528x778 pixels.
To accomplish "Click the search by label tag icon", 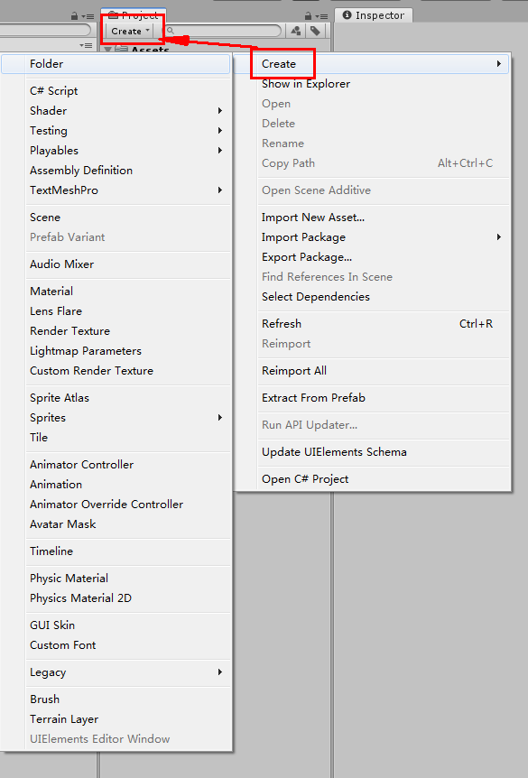I will click(x=315, y=31).
